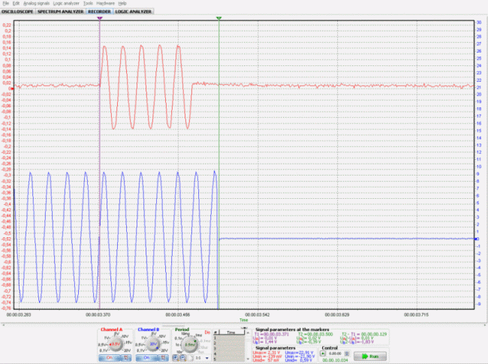This screenshot has width=488, height=364.
Task: Open the Edit menu
Action: pos(17,4)
